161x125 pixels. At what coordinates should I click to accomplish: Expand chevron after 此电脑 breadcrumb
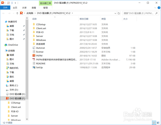tap(35, 13)
